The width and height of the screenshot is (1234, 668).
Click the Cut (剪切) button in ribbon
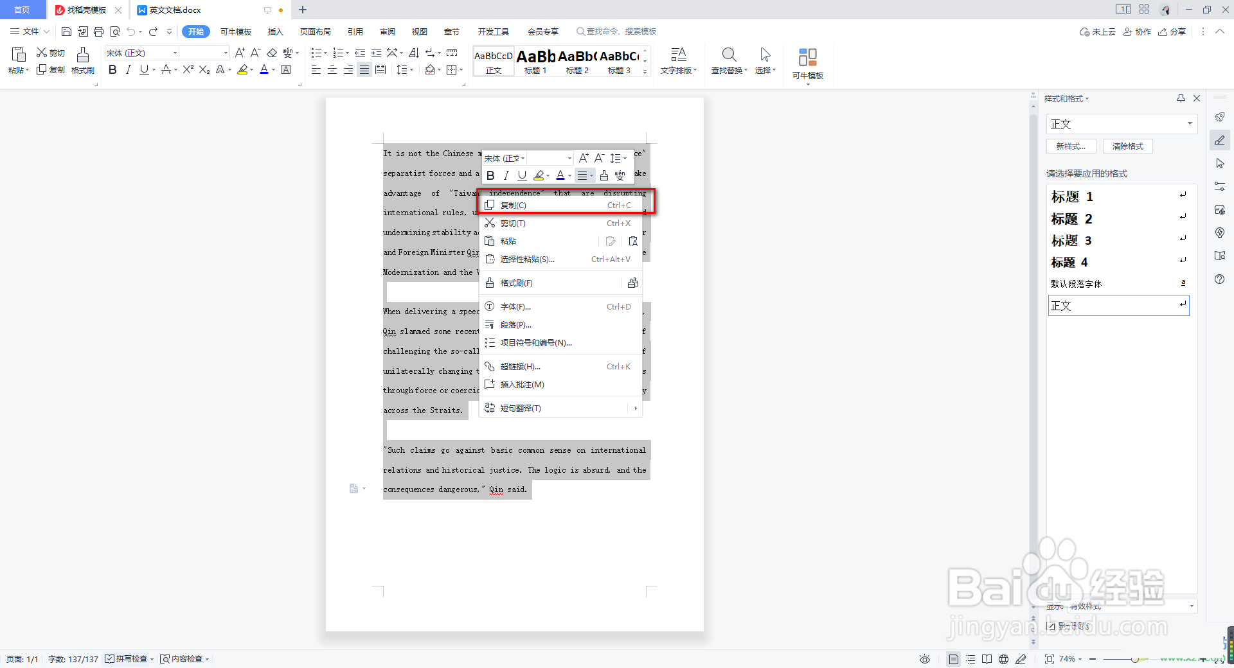(51, 53)
